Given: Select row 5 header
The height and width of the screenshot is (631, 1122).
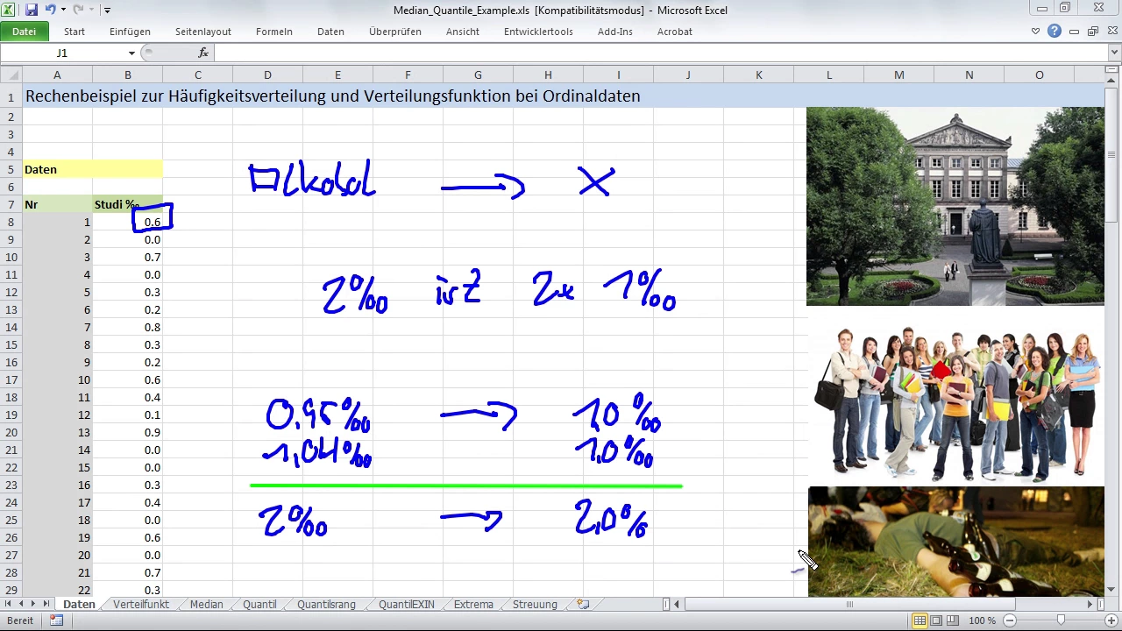Looking at the screenshot, I should click(x=11, y=169).
